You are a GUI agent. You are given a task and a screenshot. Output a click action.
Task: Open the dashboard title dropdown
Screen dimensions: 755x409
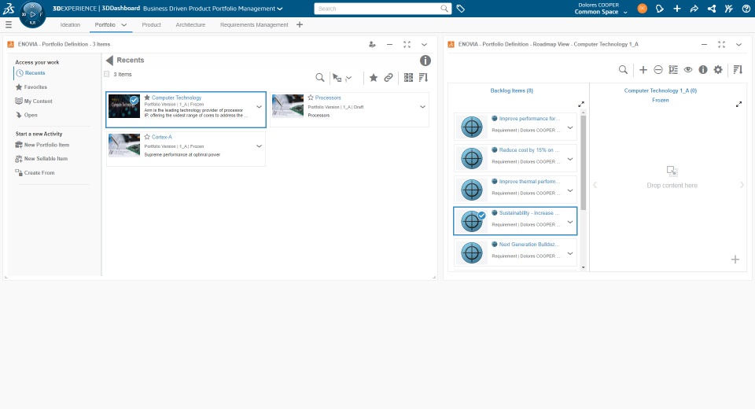[280, 9]
